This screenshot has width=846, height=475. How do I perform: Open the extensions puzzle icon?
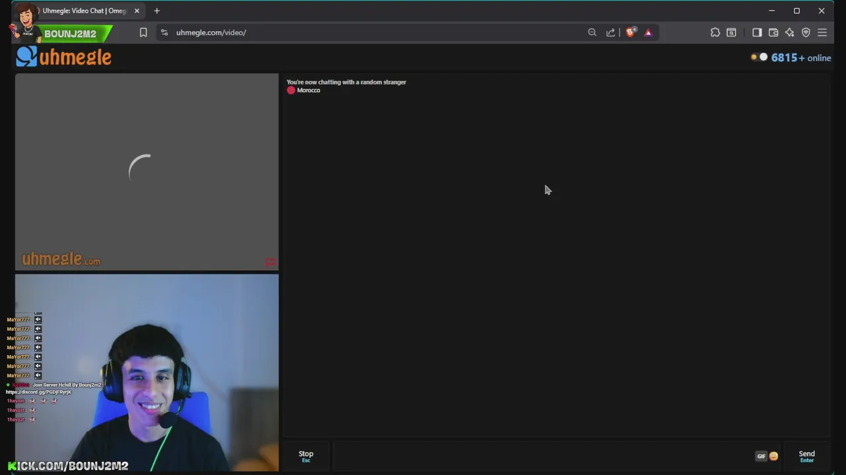tap(715, 32)
